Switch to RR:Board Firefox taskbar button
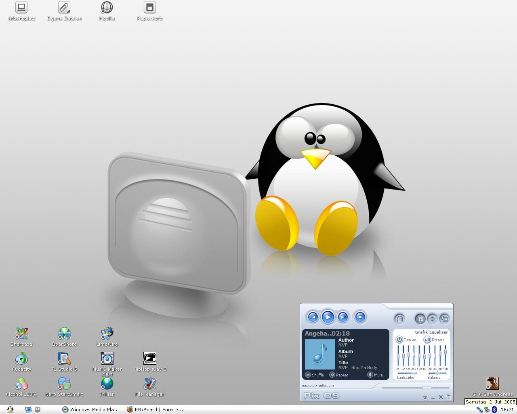This screenshot has height=414, width=517. 156,410
